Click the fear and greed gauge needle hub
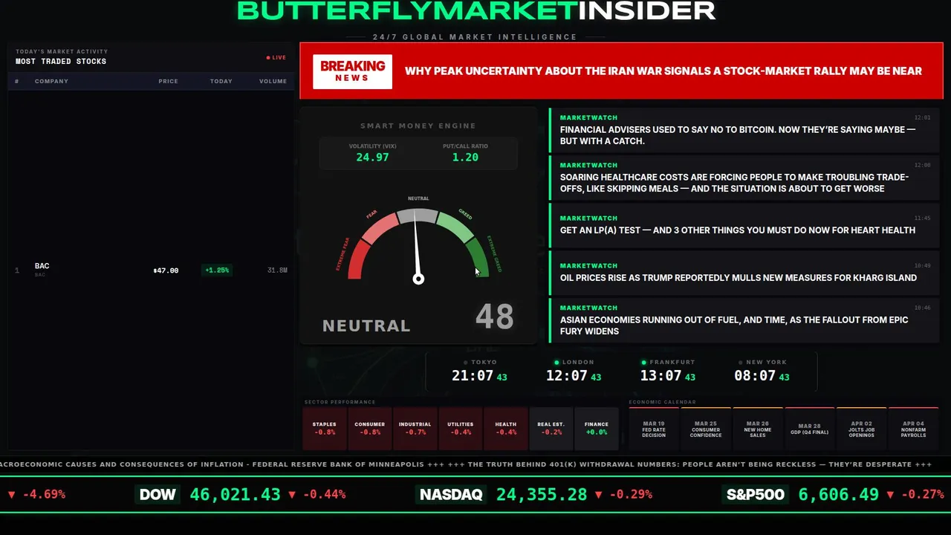The width and height of the screenshot is (951, 535). (418, 279)
